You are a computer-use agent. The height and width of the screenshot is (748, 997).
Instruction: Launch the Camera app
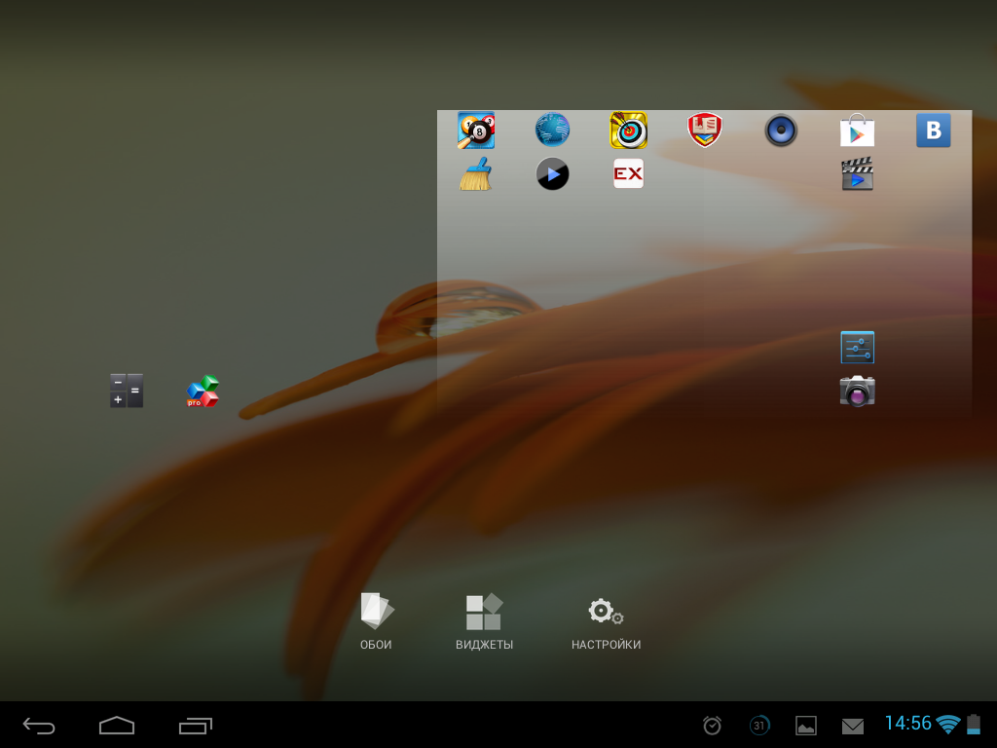pos(857,392)
